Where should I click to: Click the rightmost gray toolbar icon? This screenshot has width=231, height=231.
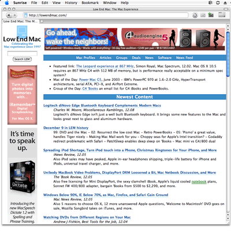222,14
